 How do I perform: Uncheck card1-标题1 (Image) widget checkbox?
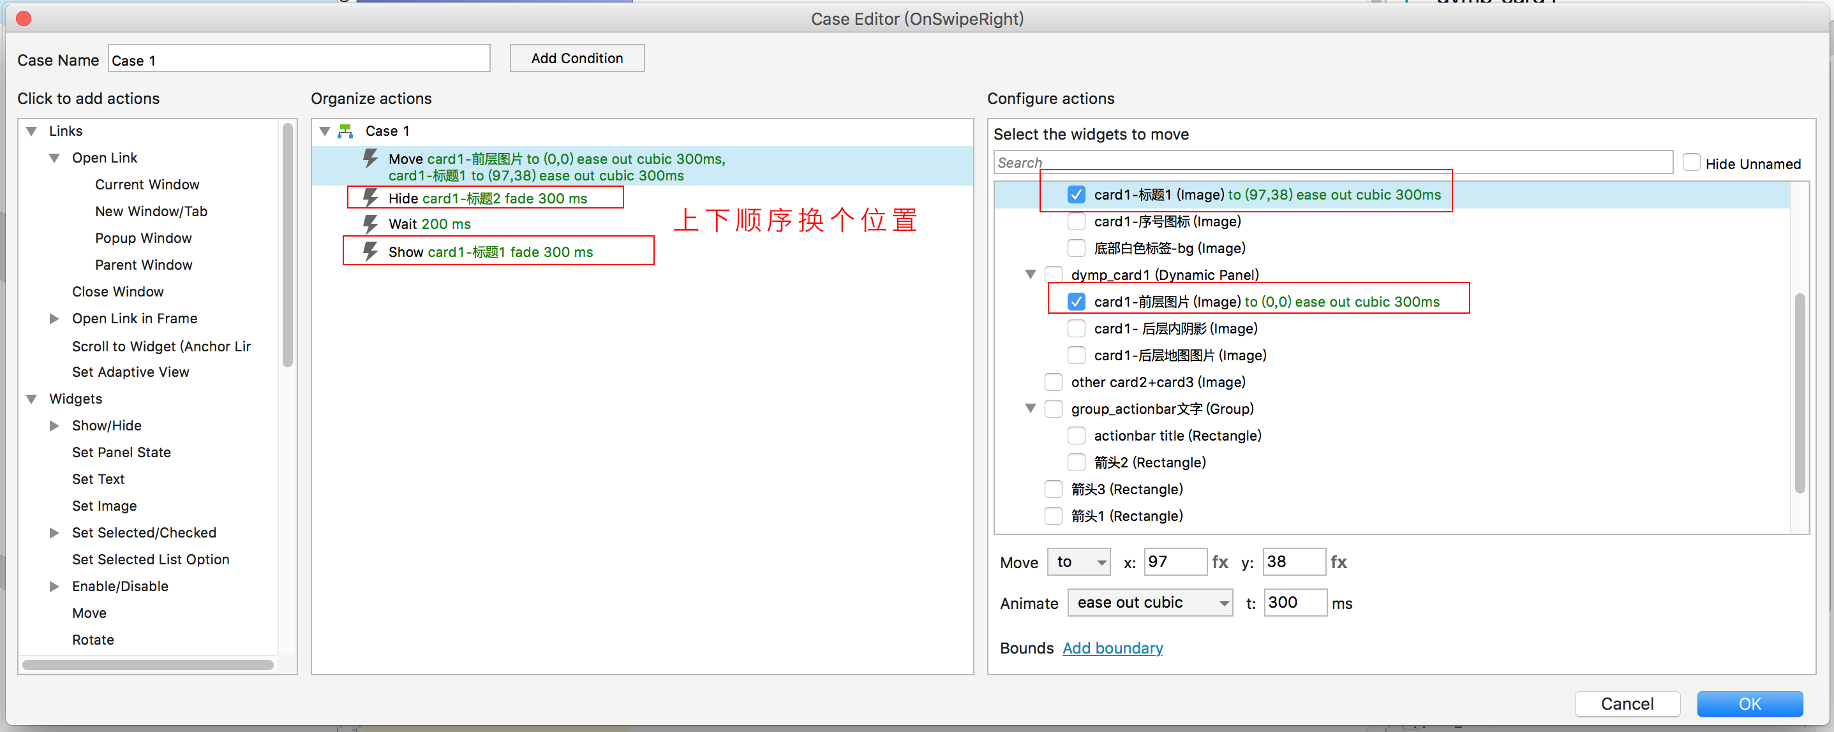point(1076,195)
